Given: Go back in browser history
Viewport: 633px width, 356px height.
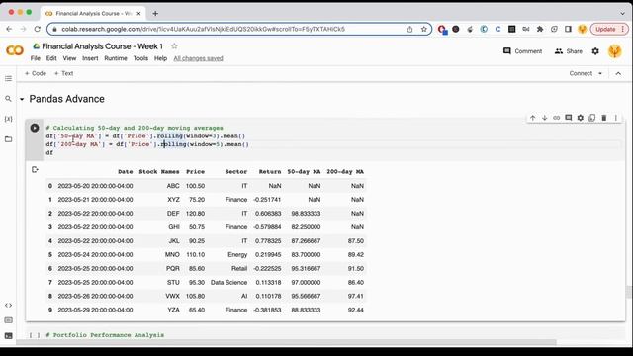Looking at the screenshot, I should click(9, 29).
